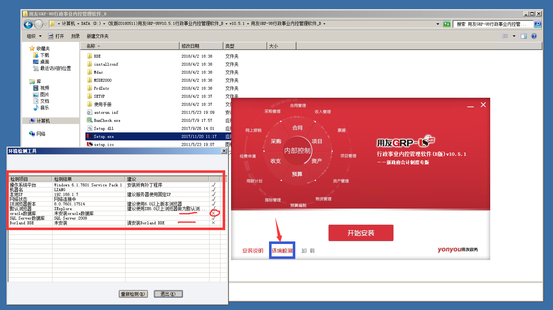
Task: Click the change view icon in toolbar
Action: click(505, 36)
